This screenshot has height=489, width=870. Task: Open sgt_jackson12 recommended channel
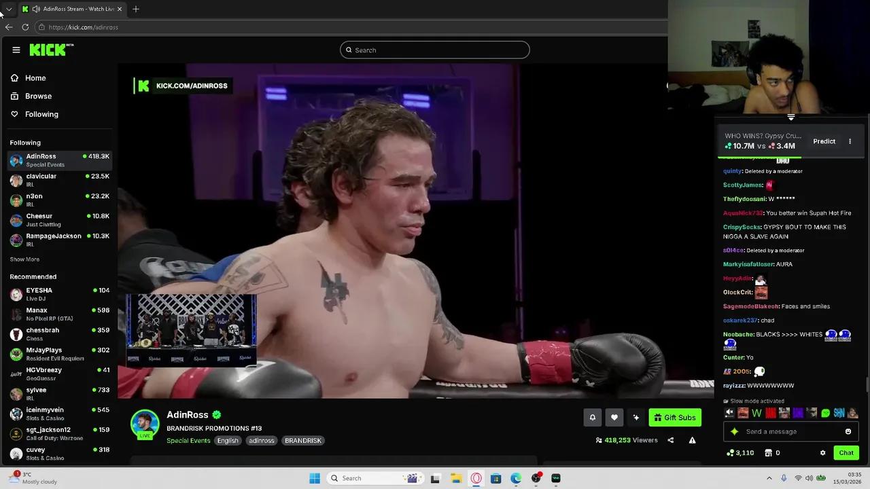pyautogui.click(x=59, y=433)
